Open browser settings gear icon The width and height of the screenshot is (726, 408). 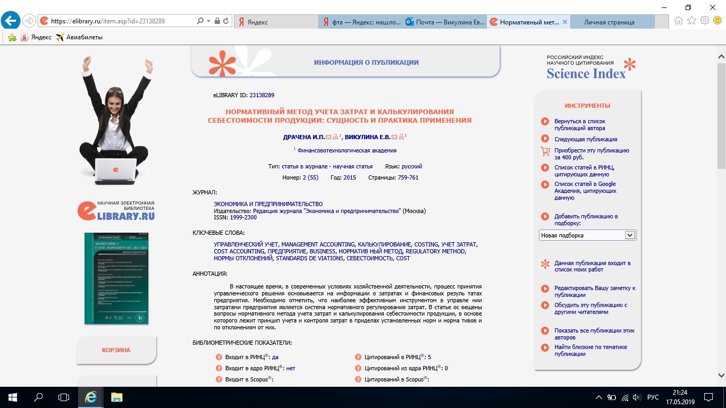tap(705, 21)
